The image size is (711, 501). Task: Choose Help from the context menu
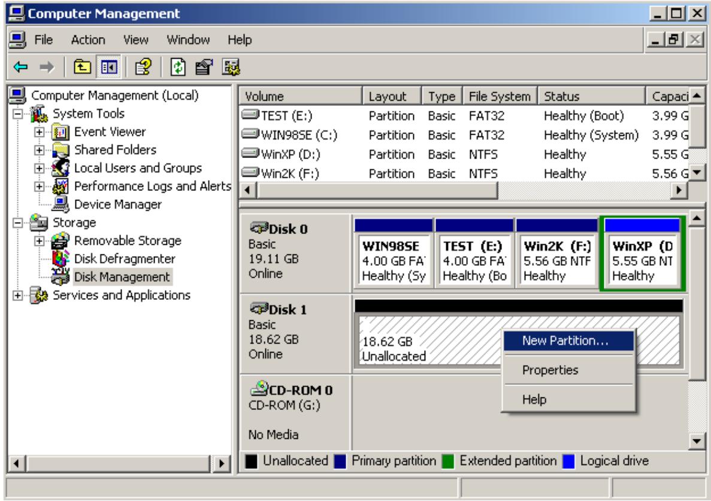[568, 399]
